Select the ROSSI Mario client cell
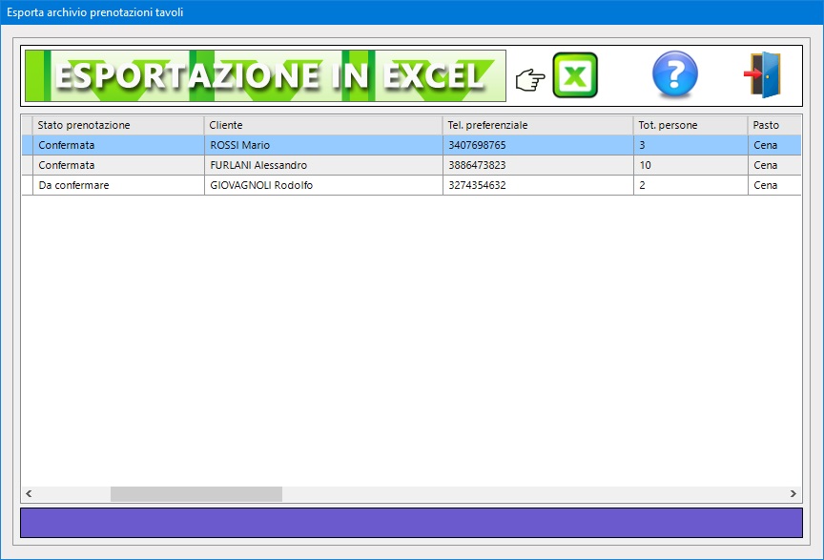The width and height of the screenshot is (824, 560). click(x=323, y=145)
